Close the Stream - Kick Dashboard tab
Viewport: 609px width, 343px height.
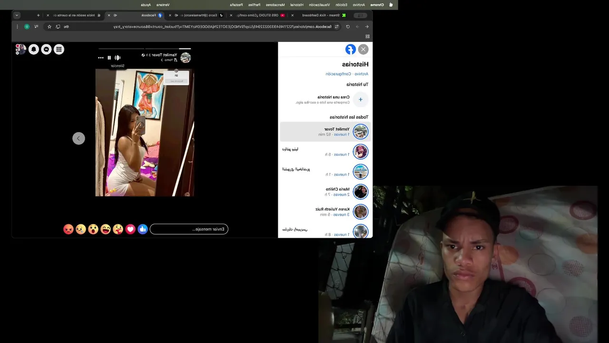pos(292,15)
